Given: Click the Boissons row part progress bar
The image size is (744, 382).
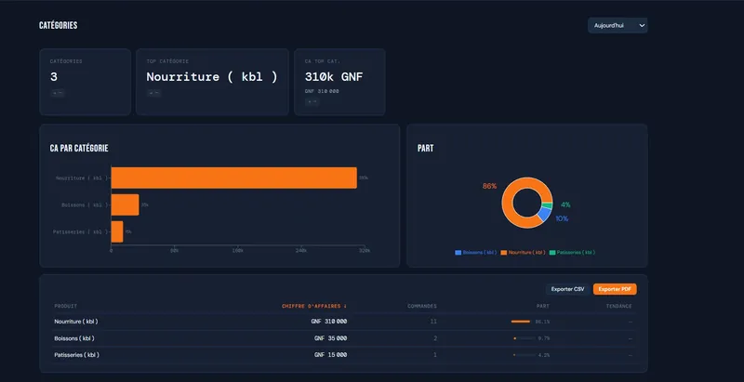Looking at the screenshot, I should click(523, 338).
